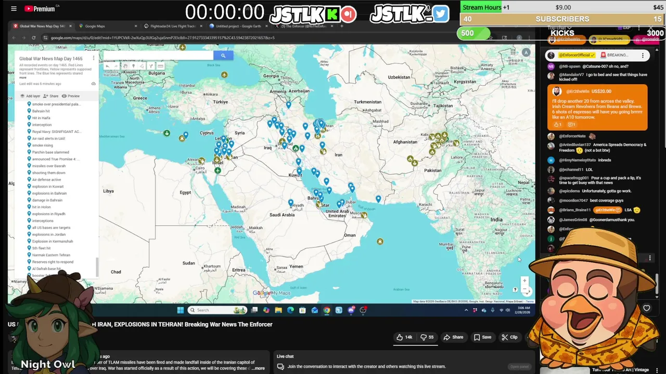Click Add layer in the map panel
Image resolution: width=666 pixels, height=374 pixels.
pos(30,96)
